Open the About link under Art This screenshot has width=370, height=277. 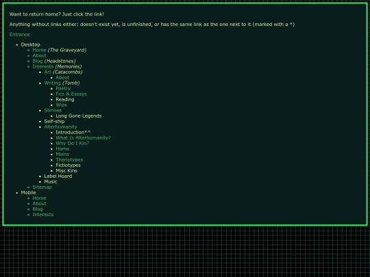point(62,77)
